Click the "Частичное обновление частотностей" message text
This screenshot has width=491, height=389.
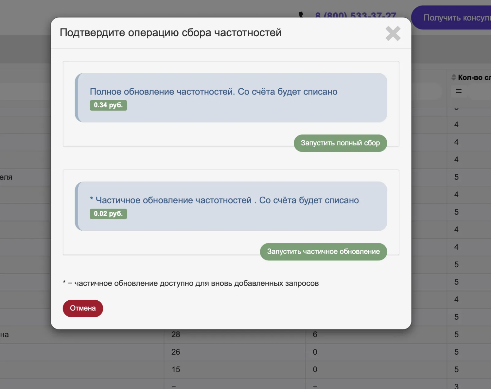224,200
